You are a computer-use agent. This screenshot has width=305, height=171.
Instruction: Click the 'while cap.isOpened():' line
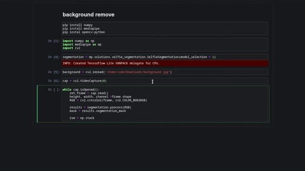(x=81, y=90)
